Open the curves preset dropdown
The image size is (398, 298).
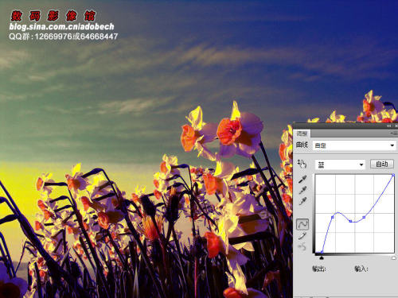click(354, 145)
